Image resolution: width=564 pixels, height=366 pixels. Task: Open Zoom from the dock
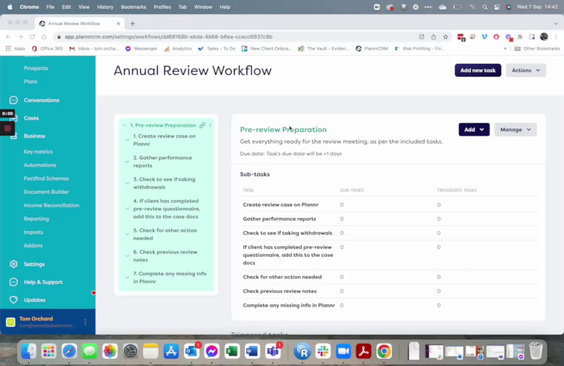click(x=343, y=351)
